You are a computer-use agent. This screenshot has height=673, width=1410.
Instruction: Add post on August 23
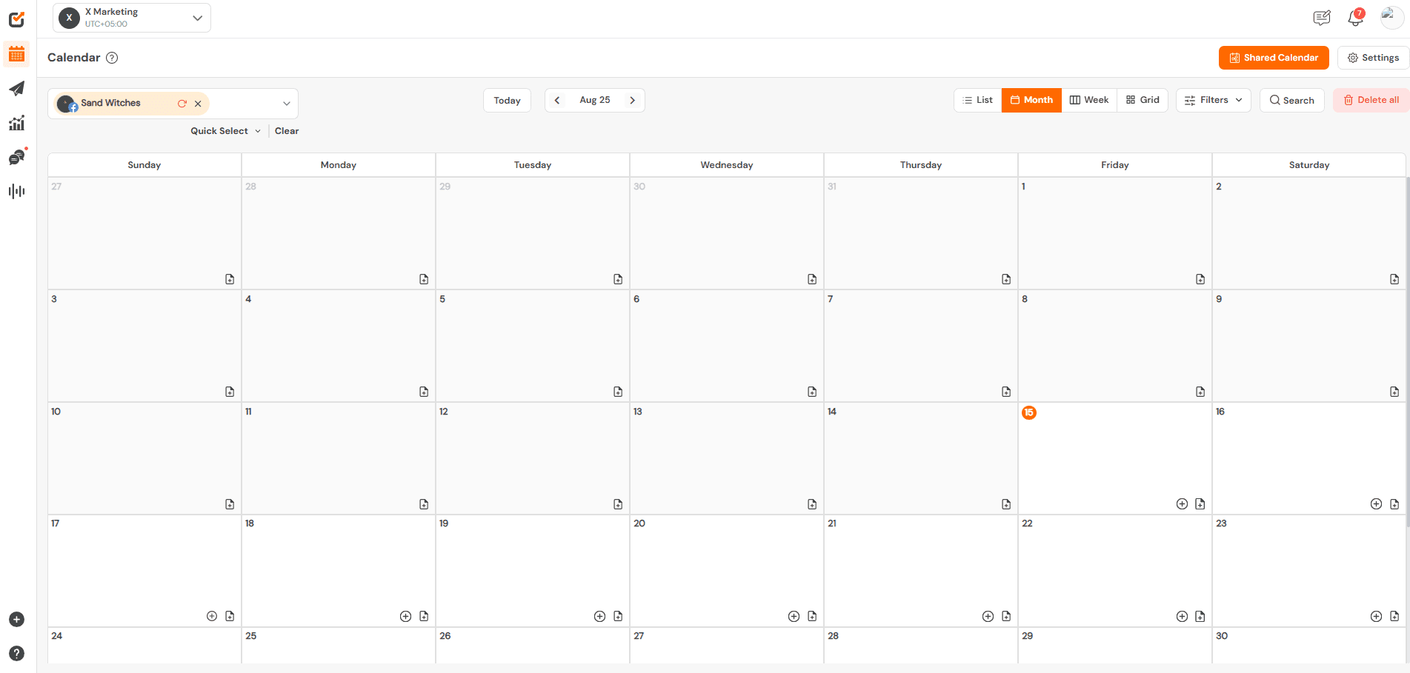1376,616
